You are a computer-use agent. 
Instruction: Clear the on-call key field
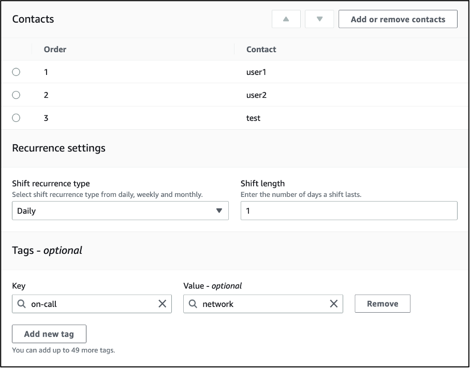[x=162, y=304]
